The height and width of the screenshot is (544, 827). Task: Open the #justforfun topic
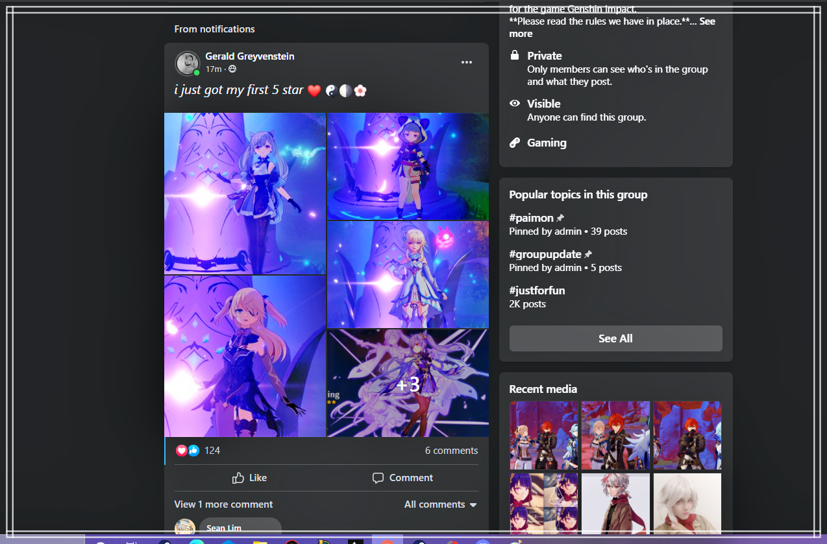coord(537,290)
